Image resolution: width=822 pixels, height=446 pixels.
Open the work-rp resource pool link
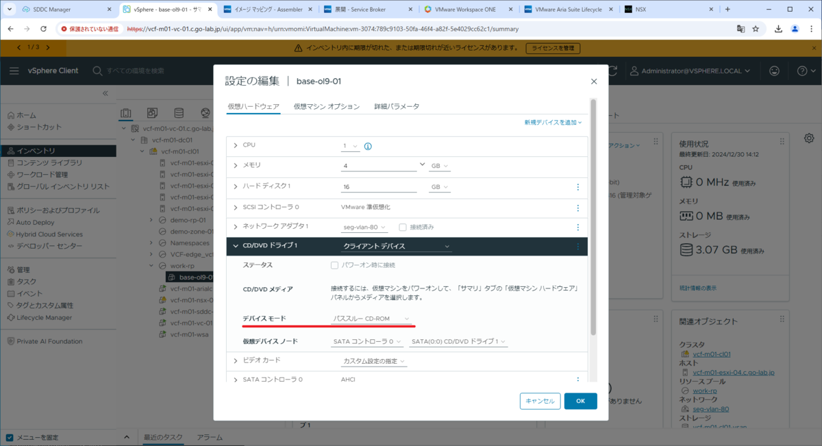pyautogui.click(x=704, y=391)
